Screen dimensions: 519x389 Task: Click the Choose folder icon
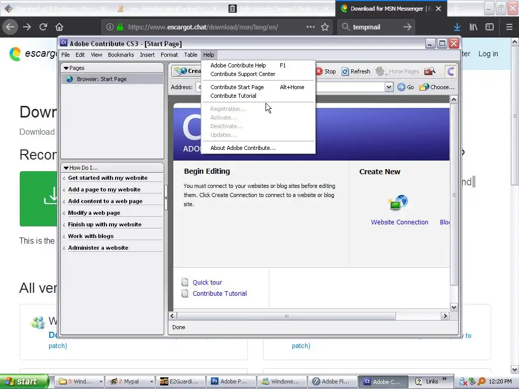[424, 87]
